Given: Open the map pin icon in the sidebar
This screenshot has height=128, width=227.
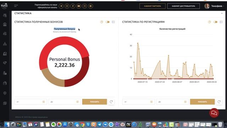Looking at the screenshot, I should 5,93.
